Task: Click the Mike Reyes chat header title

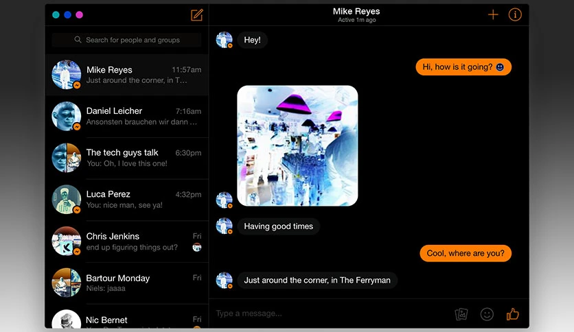Action: pyautogui.click(x=356, y=12)
